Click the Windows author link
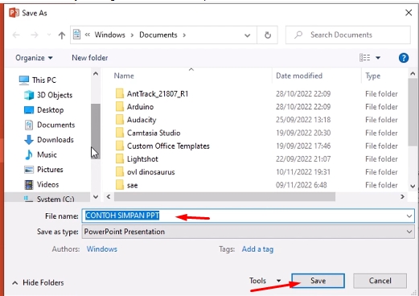The height and width of the screenshot is (296, 419). point(102,249)
